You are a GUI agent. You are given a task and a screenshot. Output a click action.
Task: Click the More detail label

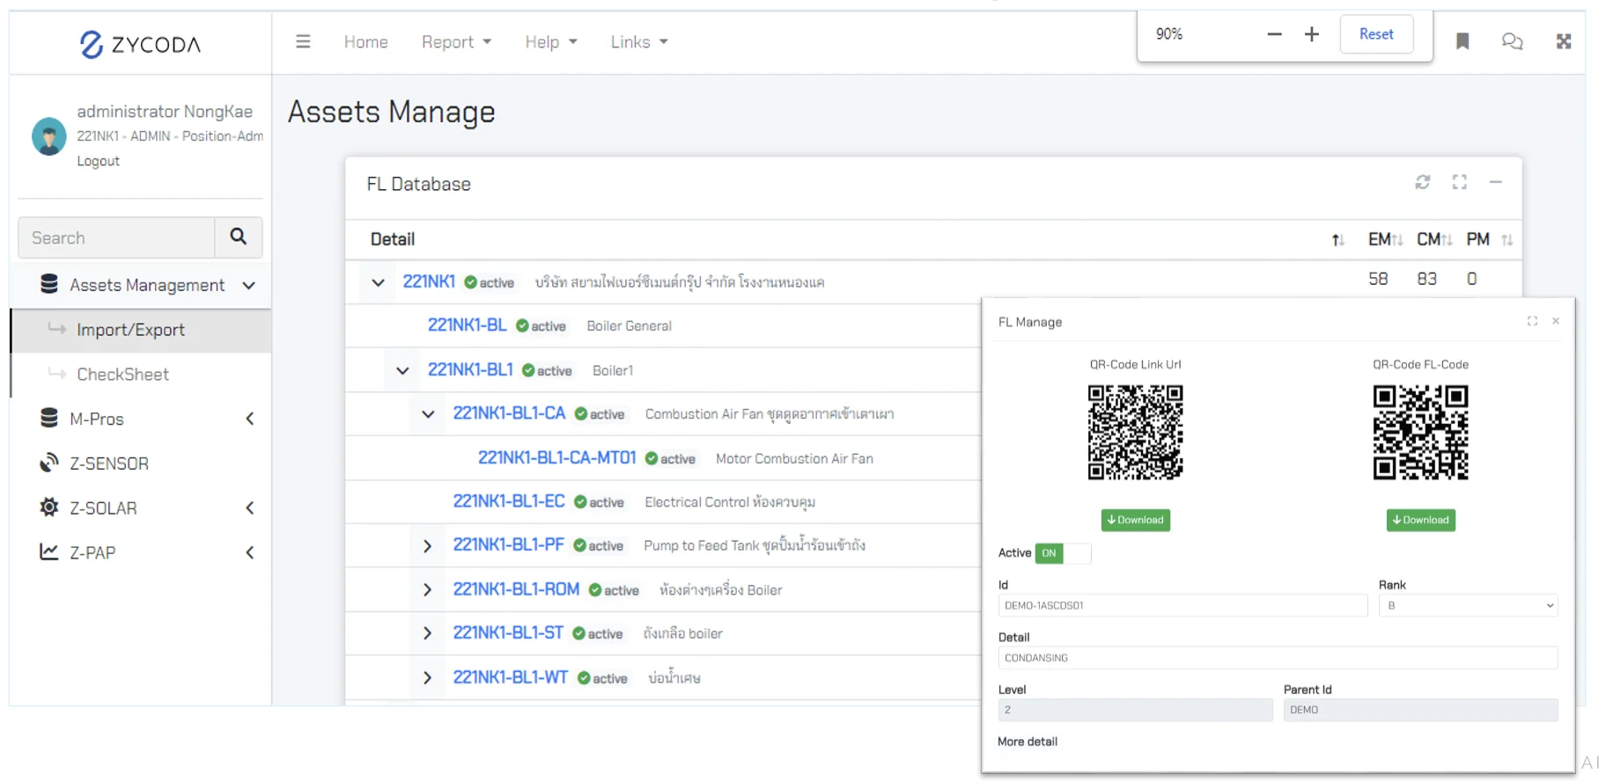1028,741
